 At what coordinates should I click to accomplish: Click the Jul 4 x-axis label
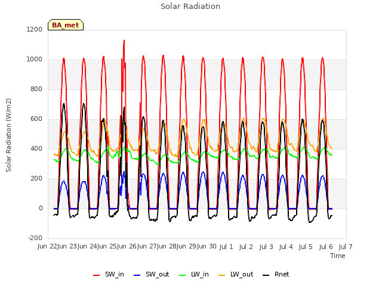coord(286,247)
